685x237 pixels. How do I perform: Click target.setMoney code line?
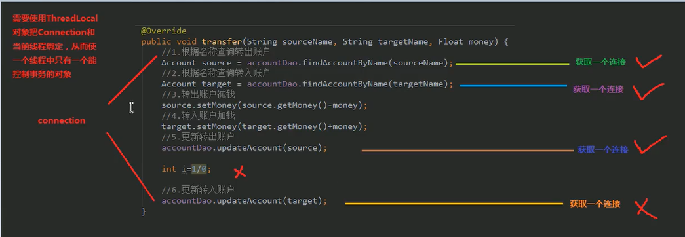coord(265,126)
